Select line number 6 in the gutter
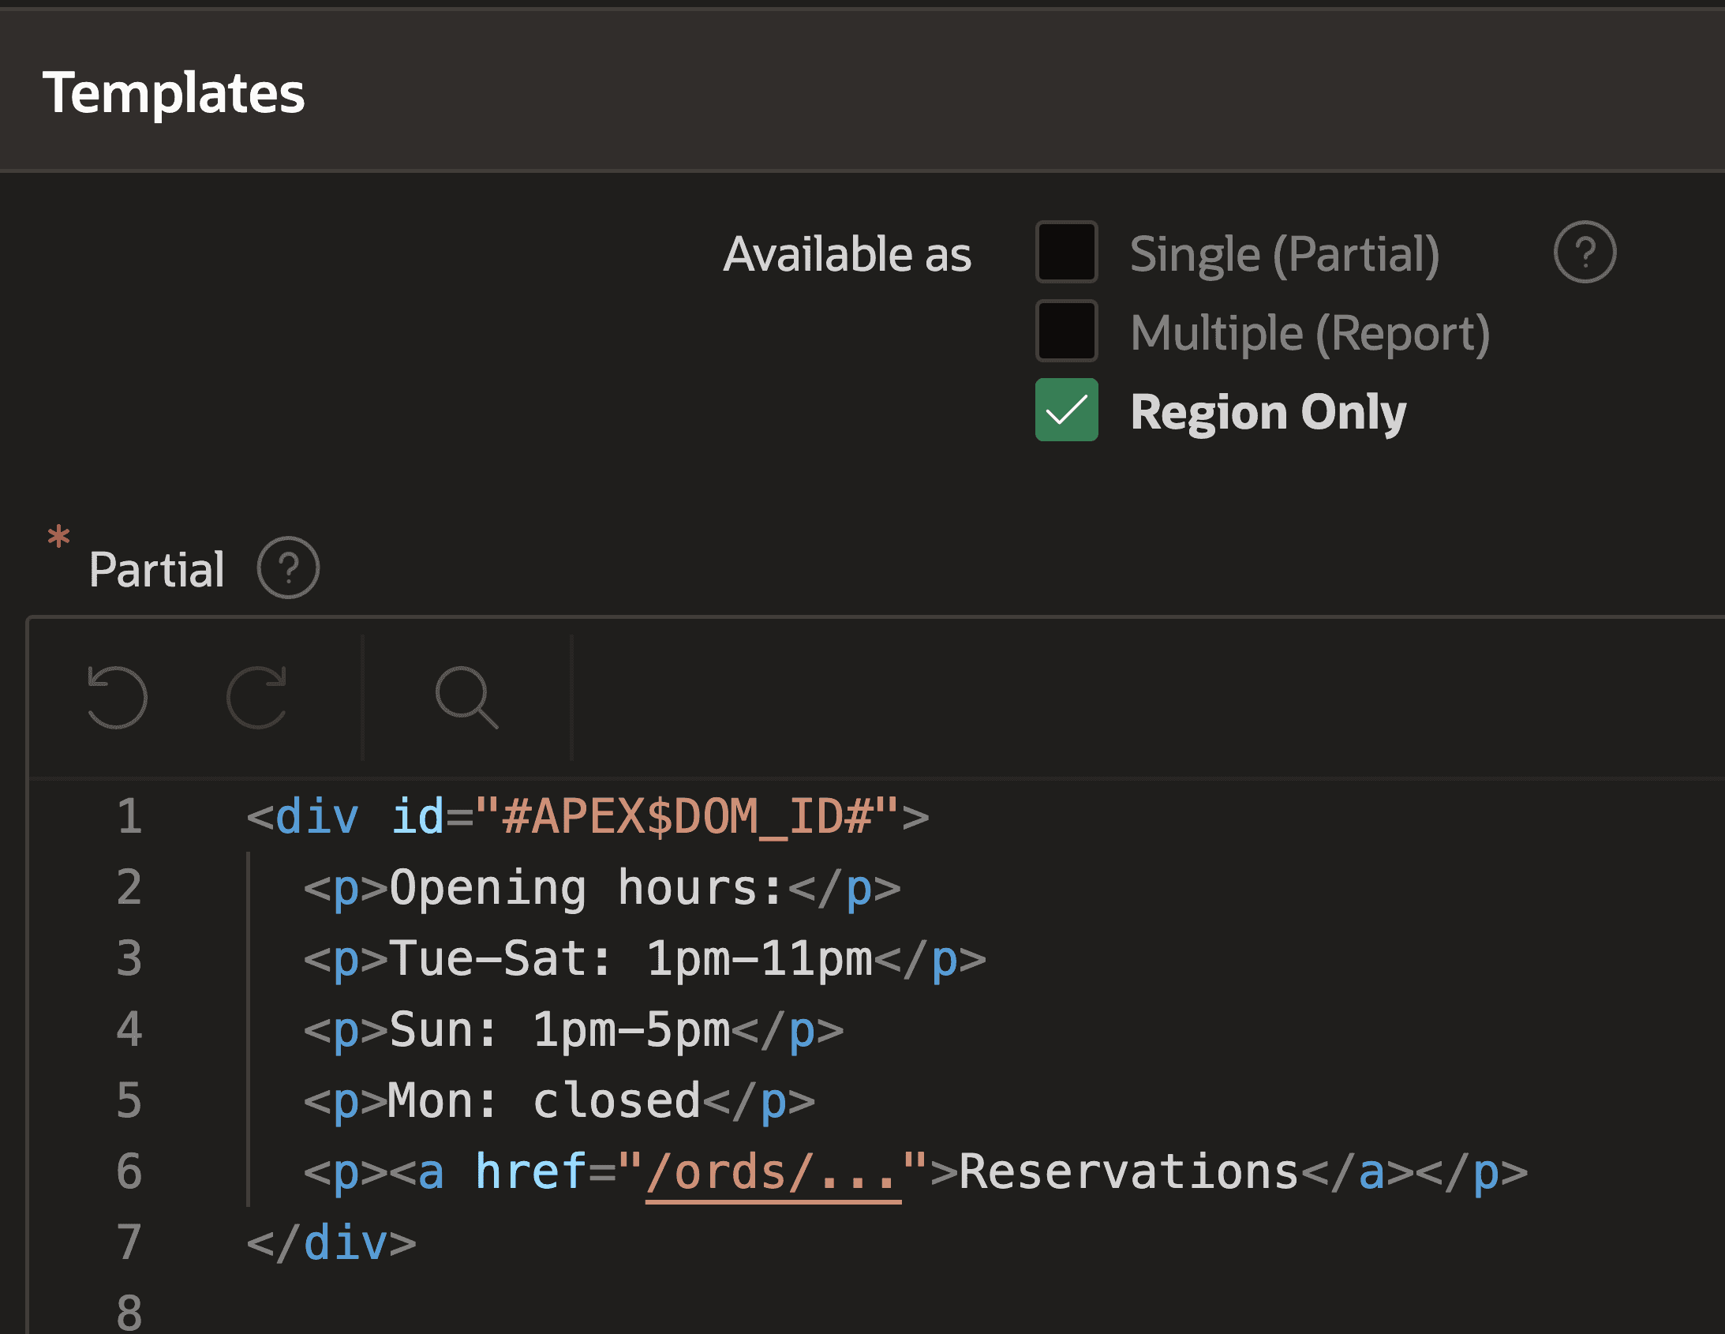 pyautogui.click(x=128, y=1172)
